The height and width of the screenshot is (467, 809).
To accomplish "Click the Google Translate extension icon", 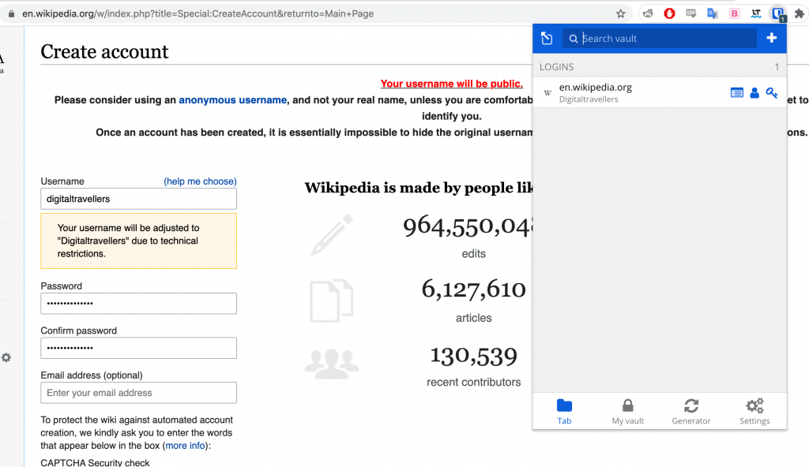I will point(713,13).
